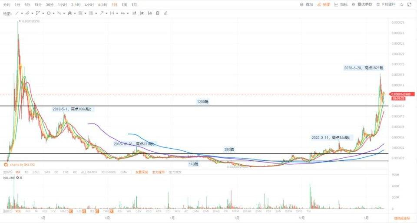Enter fullscreen with the expand icon
417x223 pixels.
click(x=410, y=4)
